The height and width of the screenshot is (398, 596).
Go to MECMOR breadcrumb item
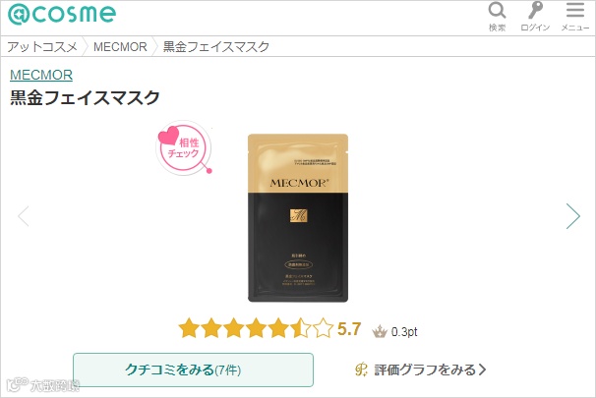[x=120, y=47]
